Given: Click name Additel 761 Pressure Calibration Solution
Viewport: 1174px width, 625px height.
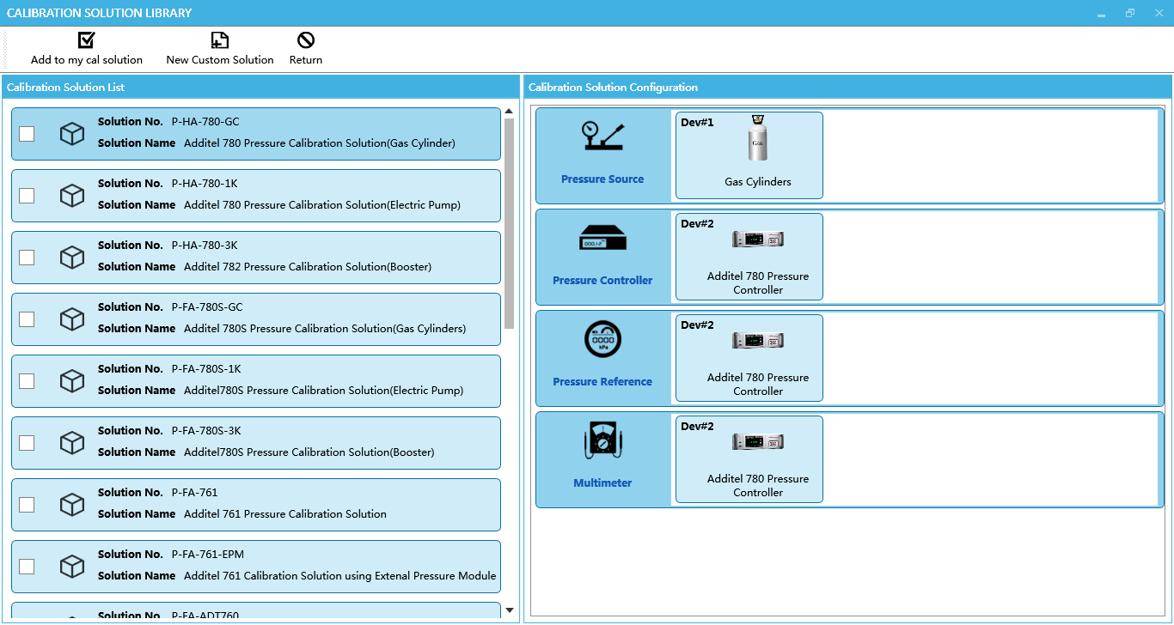Looking at the screenshot, I should pyautogui.click(x=285, y=514).
